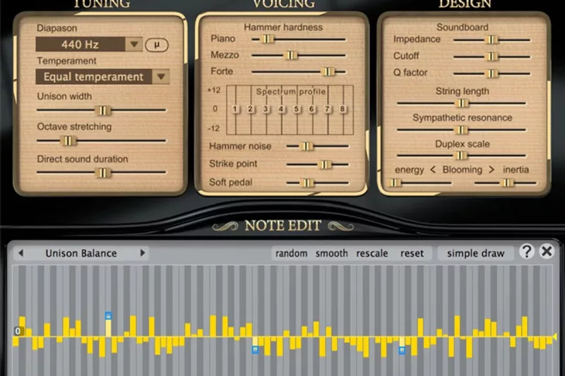Click the Sympathetic resonance slider
Viewport: 565px width, 376px height.
click(x=461, y=130)
